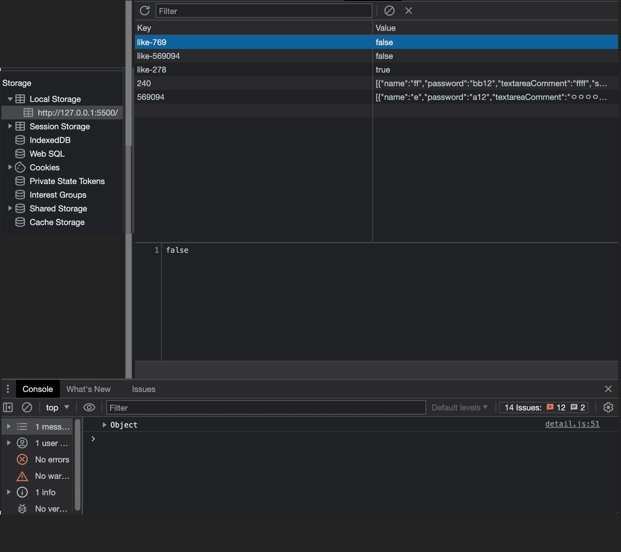Collapse the Local Storage tree section
621x552 pixels.
(10, 99)
